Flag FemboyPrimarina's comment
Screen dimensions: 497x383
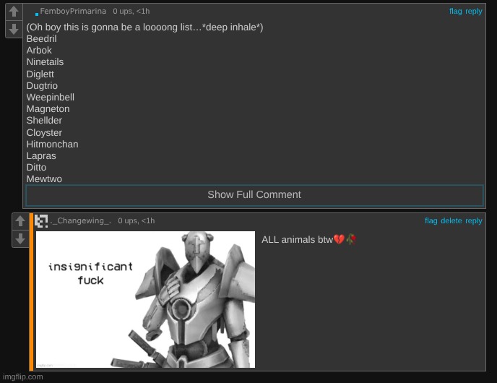click(x=456, y=11)
